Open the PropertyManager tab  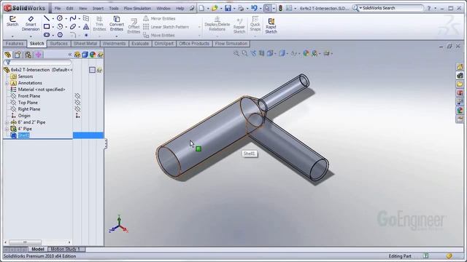pos(18,55)
